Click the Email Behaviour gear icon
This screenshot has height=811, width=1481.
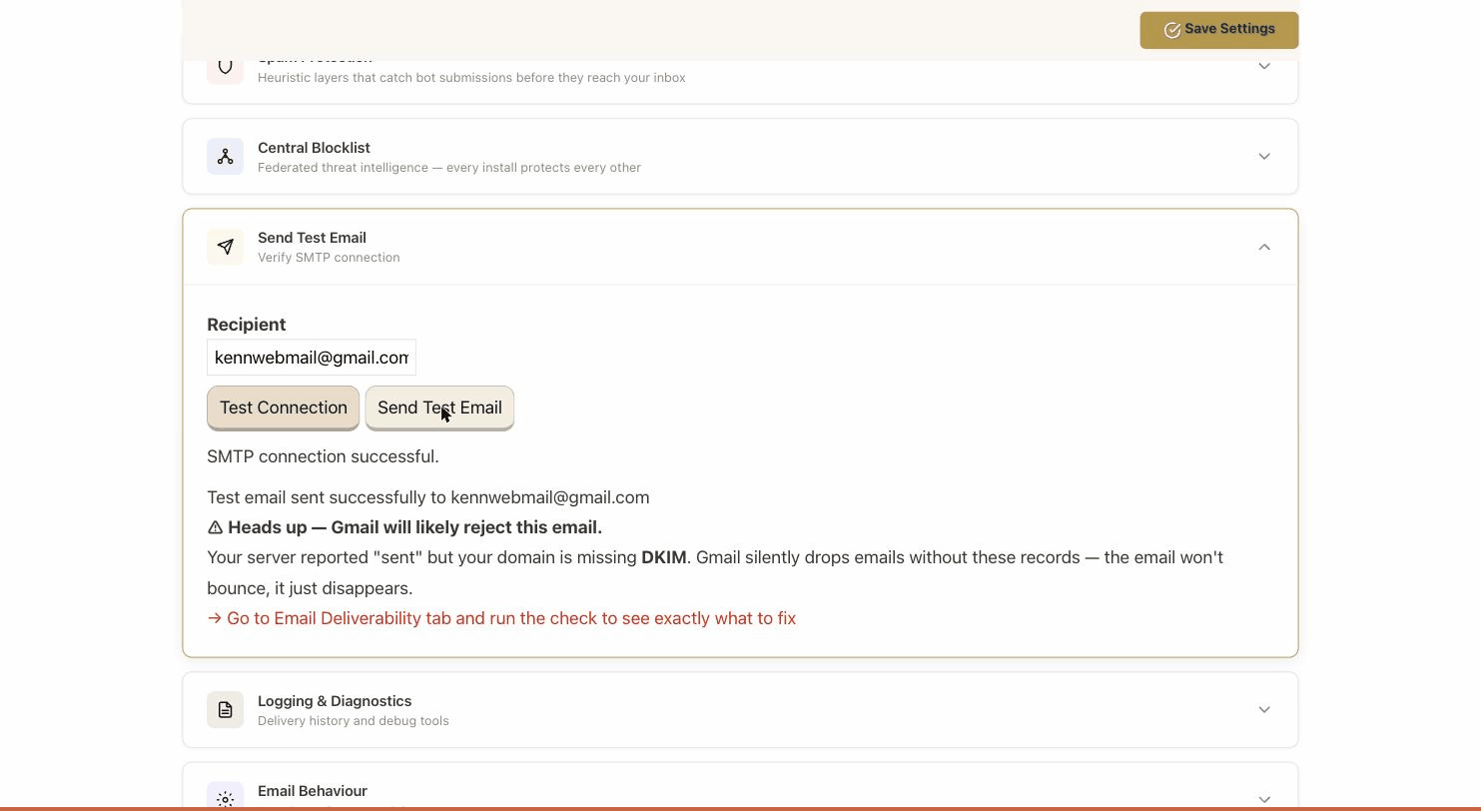225,796
